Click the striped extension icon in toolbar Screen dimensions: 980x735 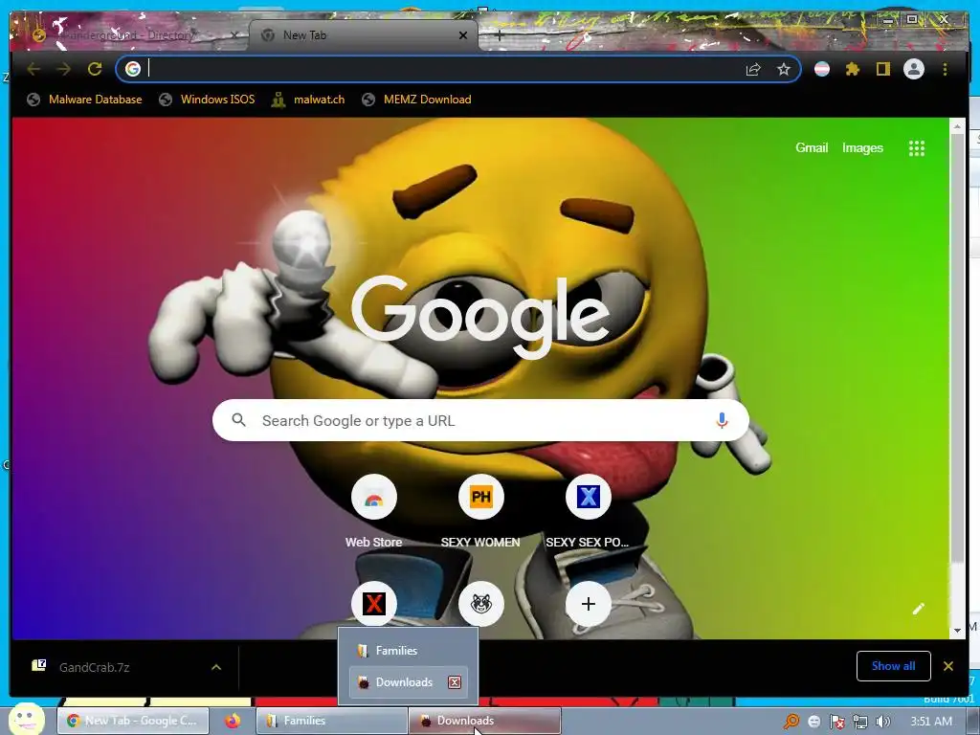[x=822, y=69]
